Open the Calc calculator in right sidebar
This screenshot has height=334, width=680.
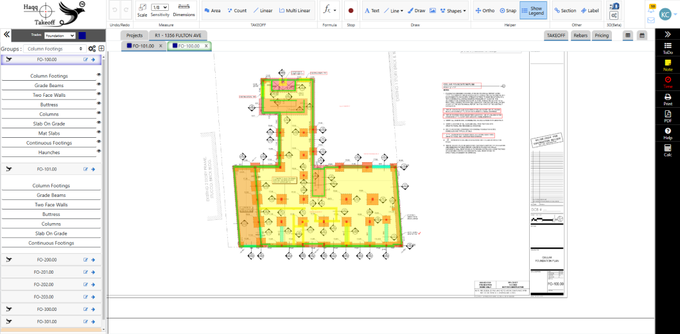tap(668, 149)
